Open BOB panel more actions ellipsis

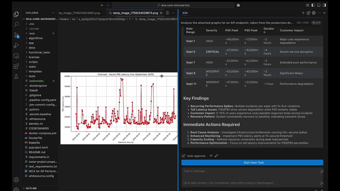coord(319,13)
